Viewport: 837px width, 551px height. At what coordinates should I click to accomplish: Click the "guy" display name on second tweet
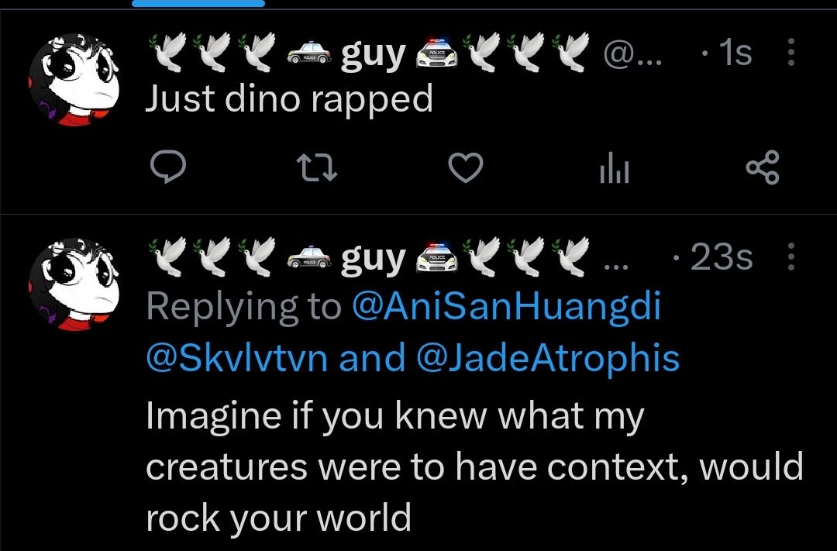click(373, 258)
